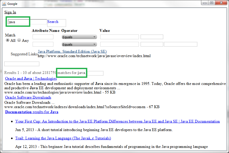This screenshot has width=229, height=153.
Task: Select the Match Any radio button
Action: coord(19,40)
